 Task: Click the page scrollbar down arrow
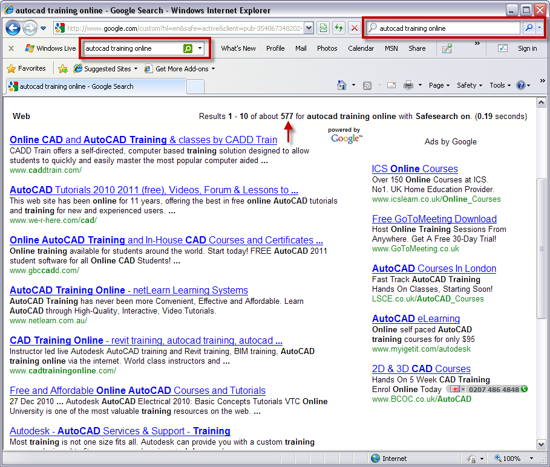542,444
